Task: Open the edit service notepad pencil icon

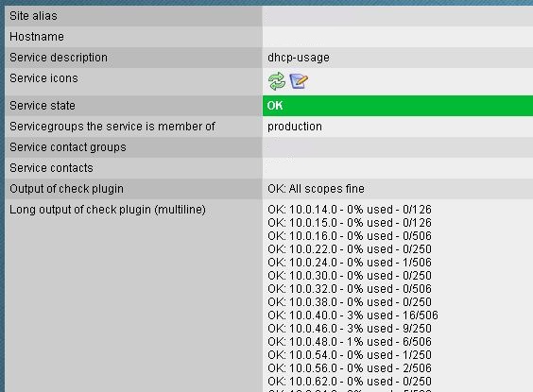Action: click(x=299, y=81)
